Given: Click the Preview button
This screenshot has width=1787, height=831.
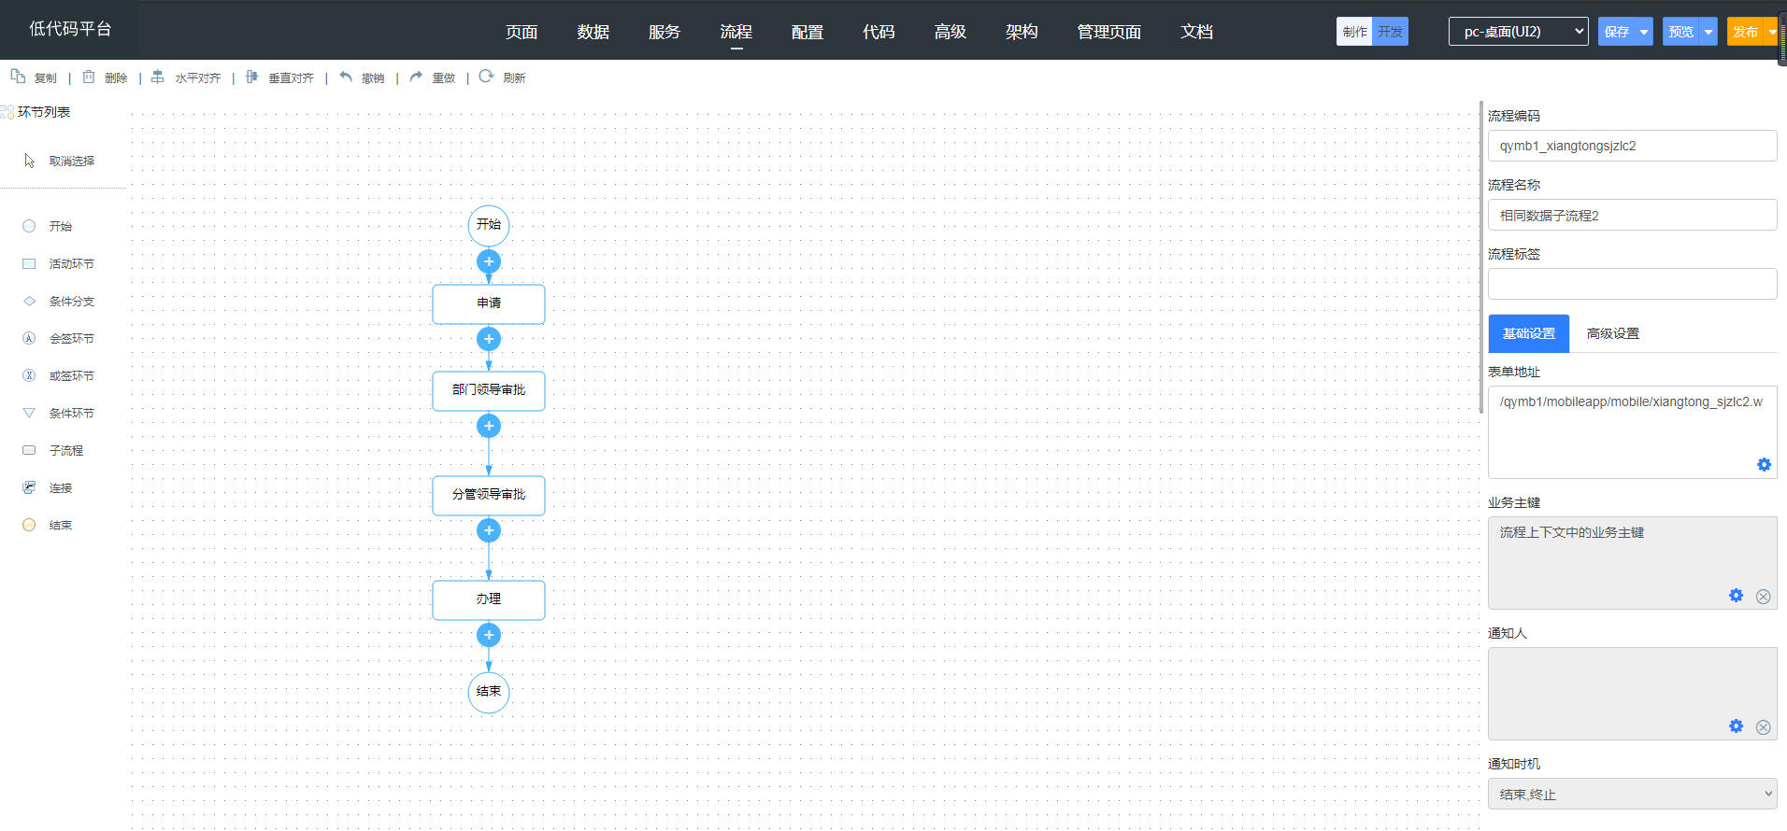Looking at the screenshot, I should tap(1680, 32).
